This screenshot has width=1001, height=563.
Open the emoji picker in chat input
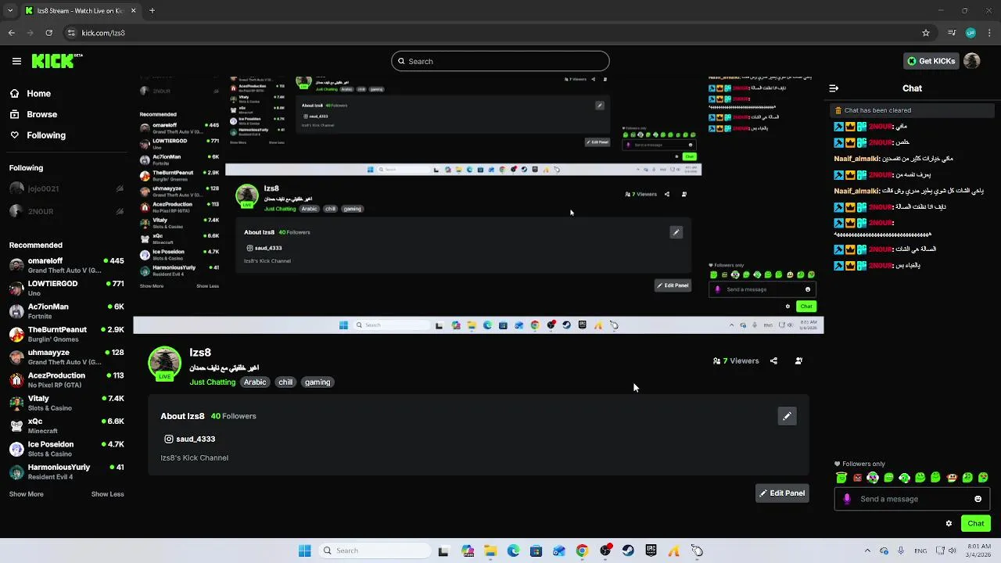(x=978, y=499)
